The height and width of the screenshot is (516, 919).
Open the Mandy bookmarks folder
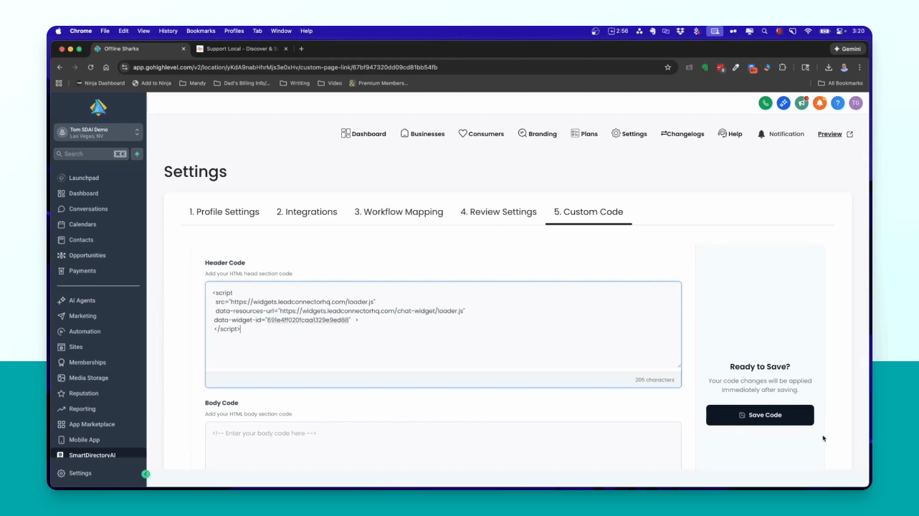tap(192, 83)
